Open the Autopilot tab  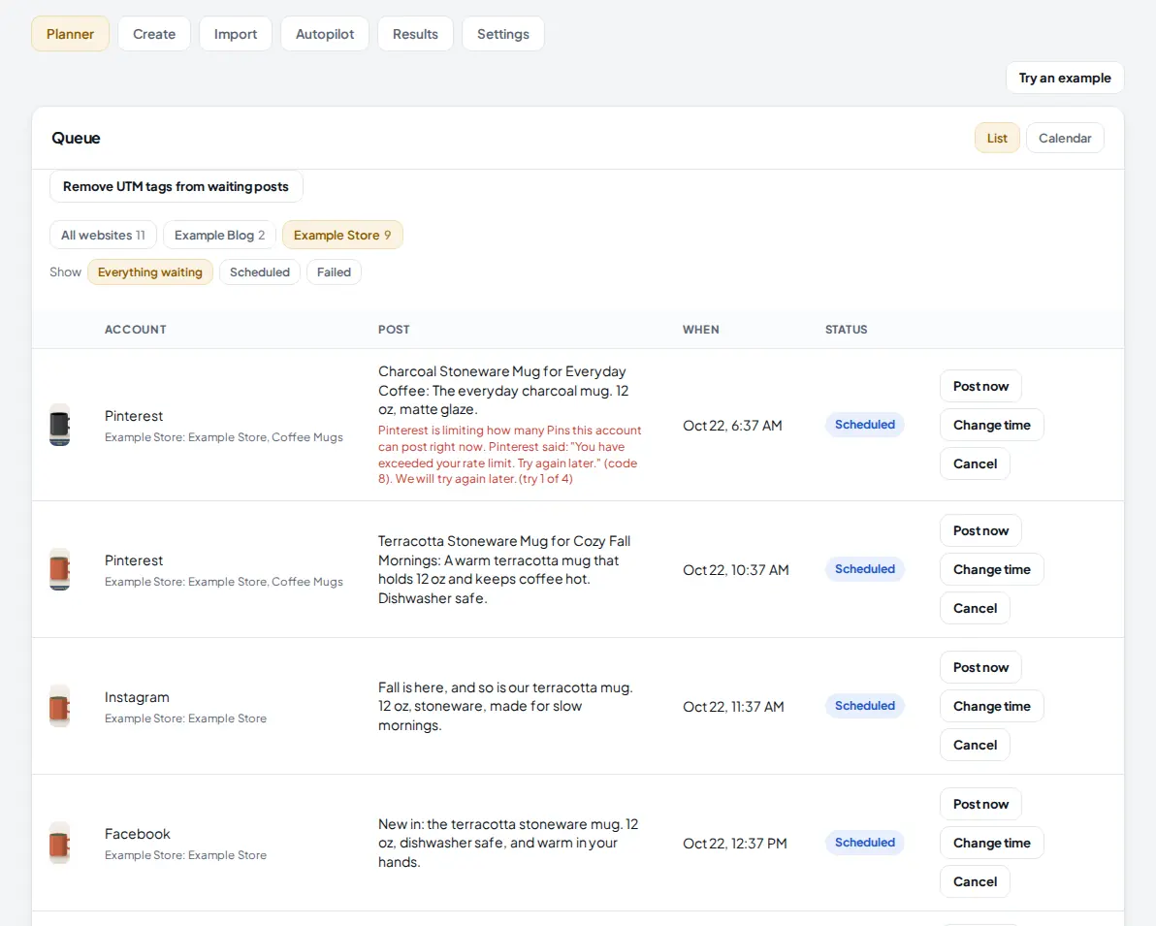tap(324, 34)
